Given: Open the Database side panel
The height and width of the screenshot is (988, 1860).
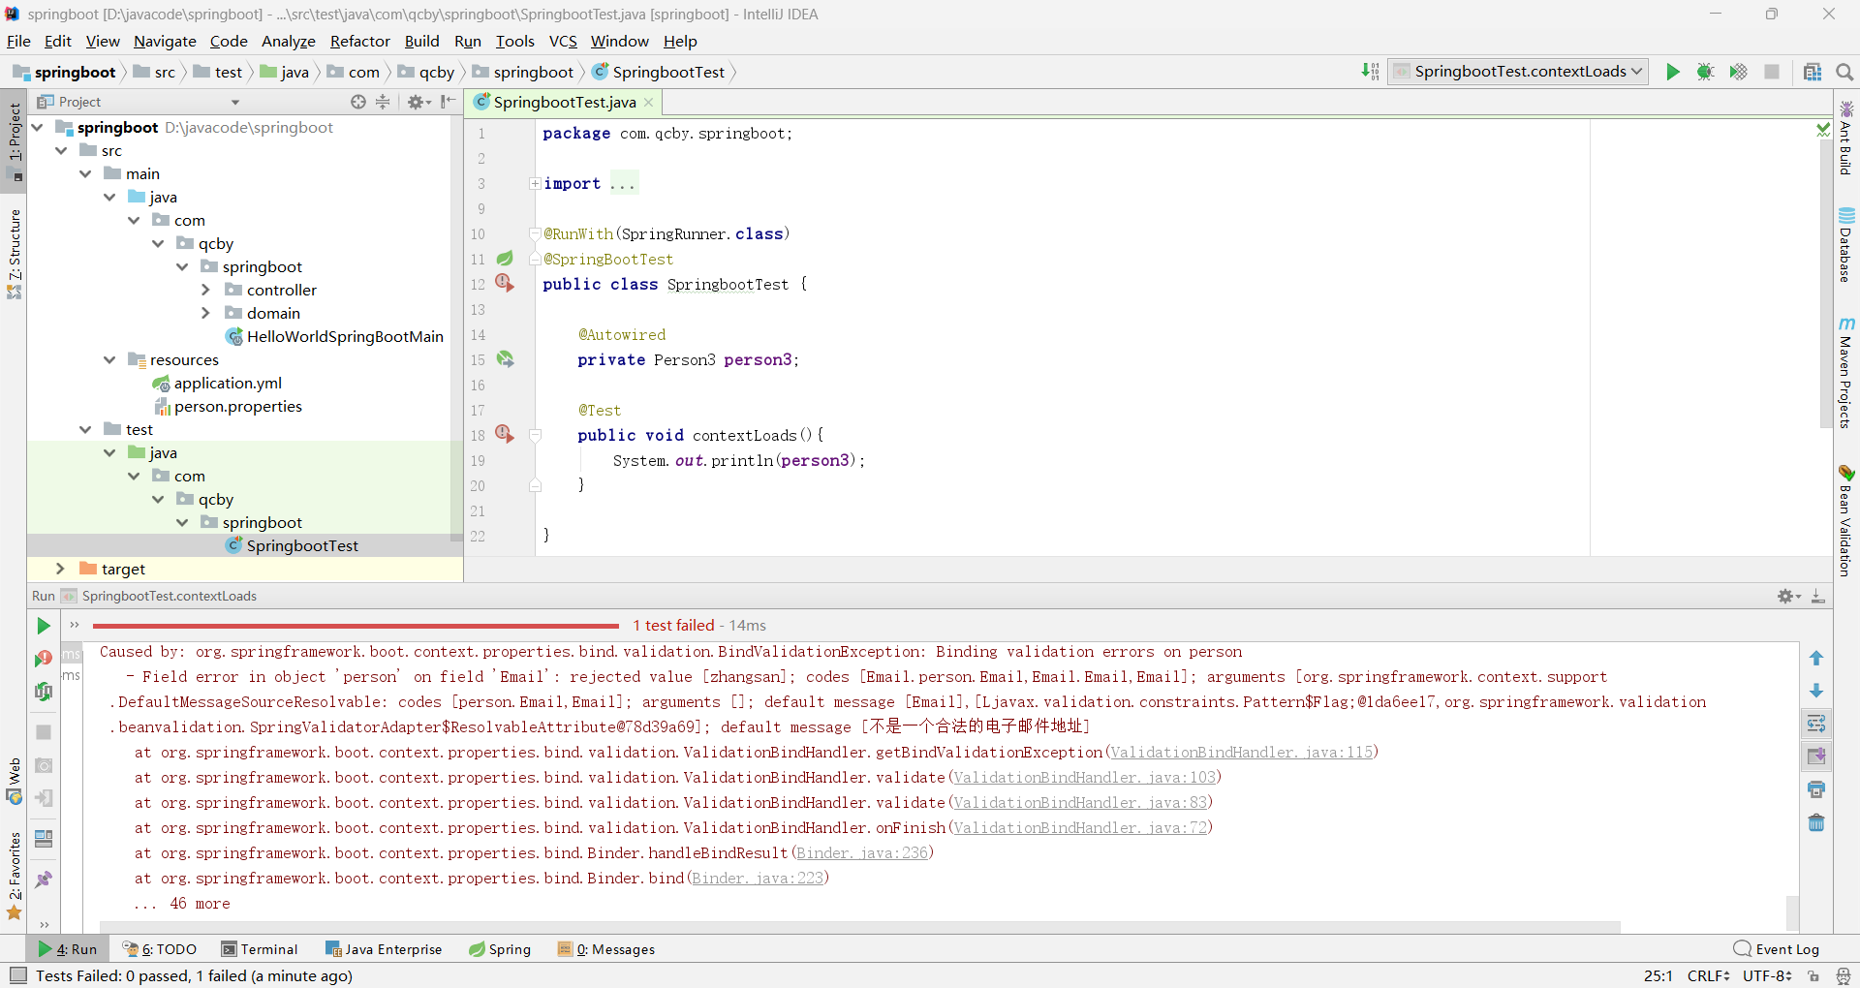Looking at the screenshot, I should 1846,244.
